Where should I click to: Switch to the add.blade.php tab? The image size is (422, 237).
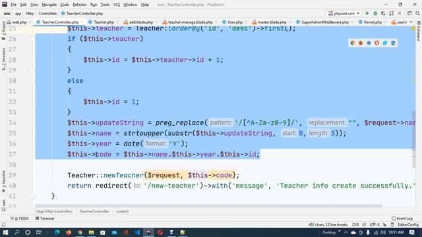coord(140,22)
